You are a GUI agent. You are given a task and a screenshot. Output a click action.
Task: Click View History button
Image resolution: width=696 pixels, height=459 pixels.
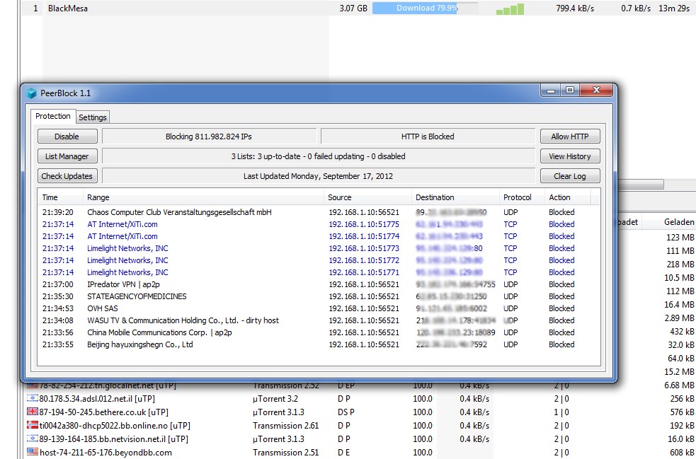coord(569,156)
